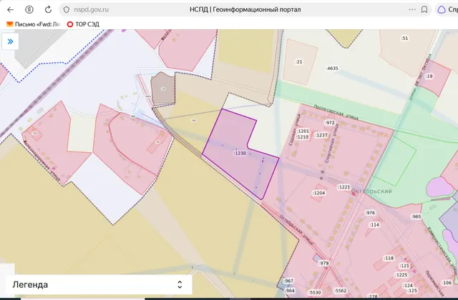Expand the Легенда panel arrows
Image resolution: width=458 pixels, height=300 pixels.
point(180,284)
